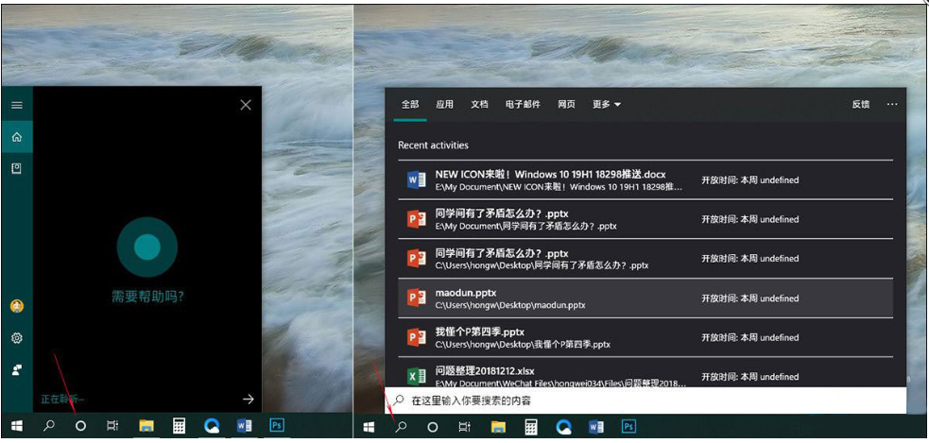
Task: Click the submit arrow in Cortana panel
Action: (x=249, y=400)
